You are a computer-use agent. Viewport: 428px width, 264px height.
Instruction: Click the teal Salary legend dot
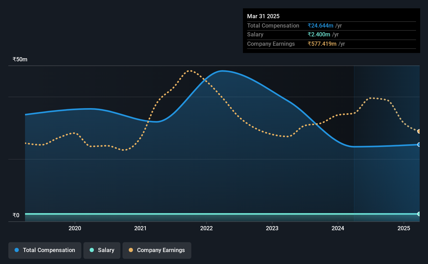[x=92, y=250]
